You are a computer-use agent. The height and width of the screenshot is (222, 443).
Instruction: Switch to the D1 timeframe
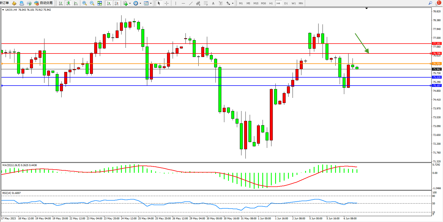(x=286, y=3)
